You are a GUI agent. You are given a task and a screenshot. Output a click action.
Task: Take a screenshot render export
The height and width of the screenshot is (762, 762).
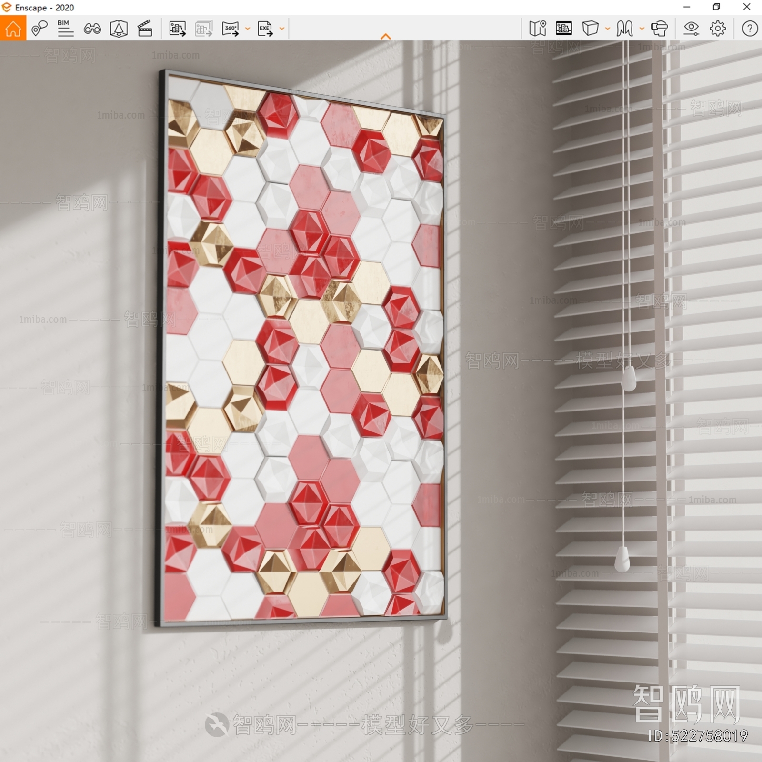(x=177, y=28)
